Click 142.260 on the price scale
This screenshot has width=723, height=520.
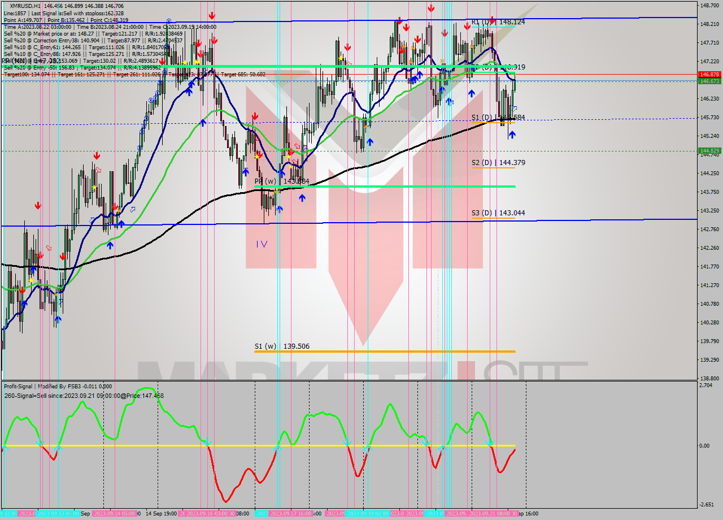tap(709, 248)
